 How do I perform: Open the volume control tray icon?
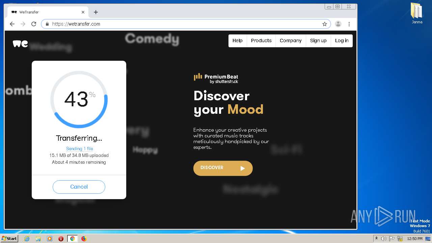[383, 239]
